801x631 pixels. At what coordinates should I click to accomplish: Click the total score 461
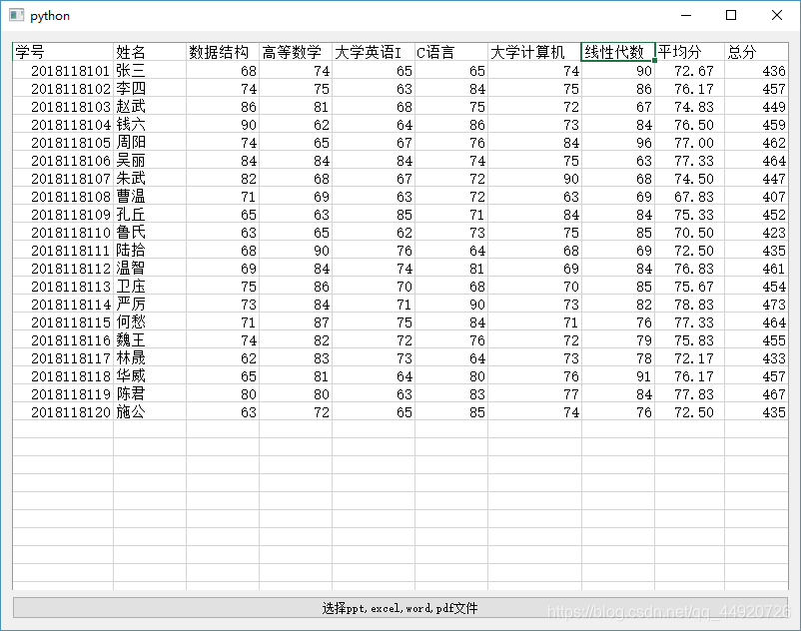(x=757, y=268)
